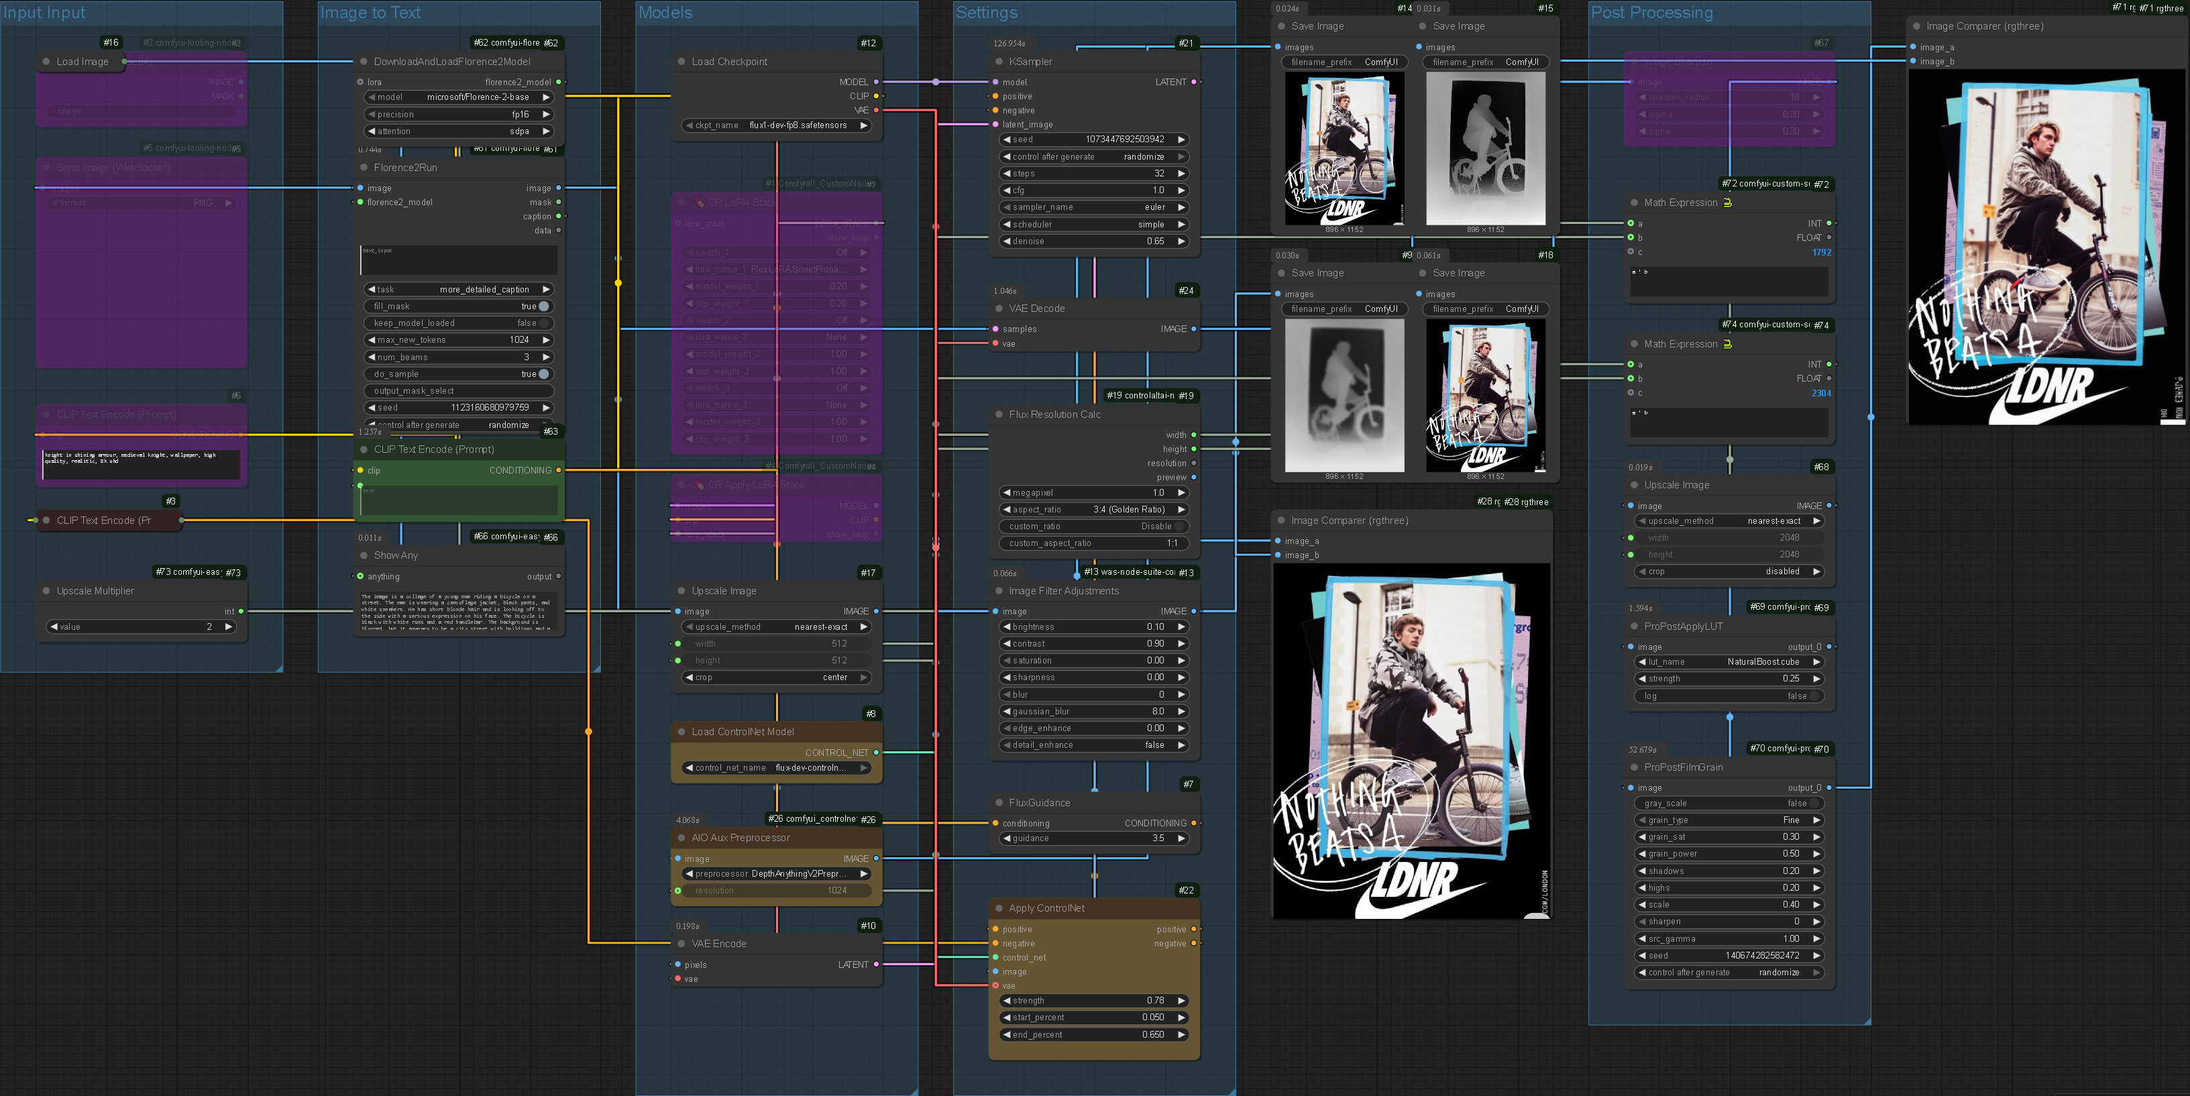Increase Upscale Multiplier value with right arrow
The image size is (2190, 1096).
228,626
